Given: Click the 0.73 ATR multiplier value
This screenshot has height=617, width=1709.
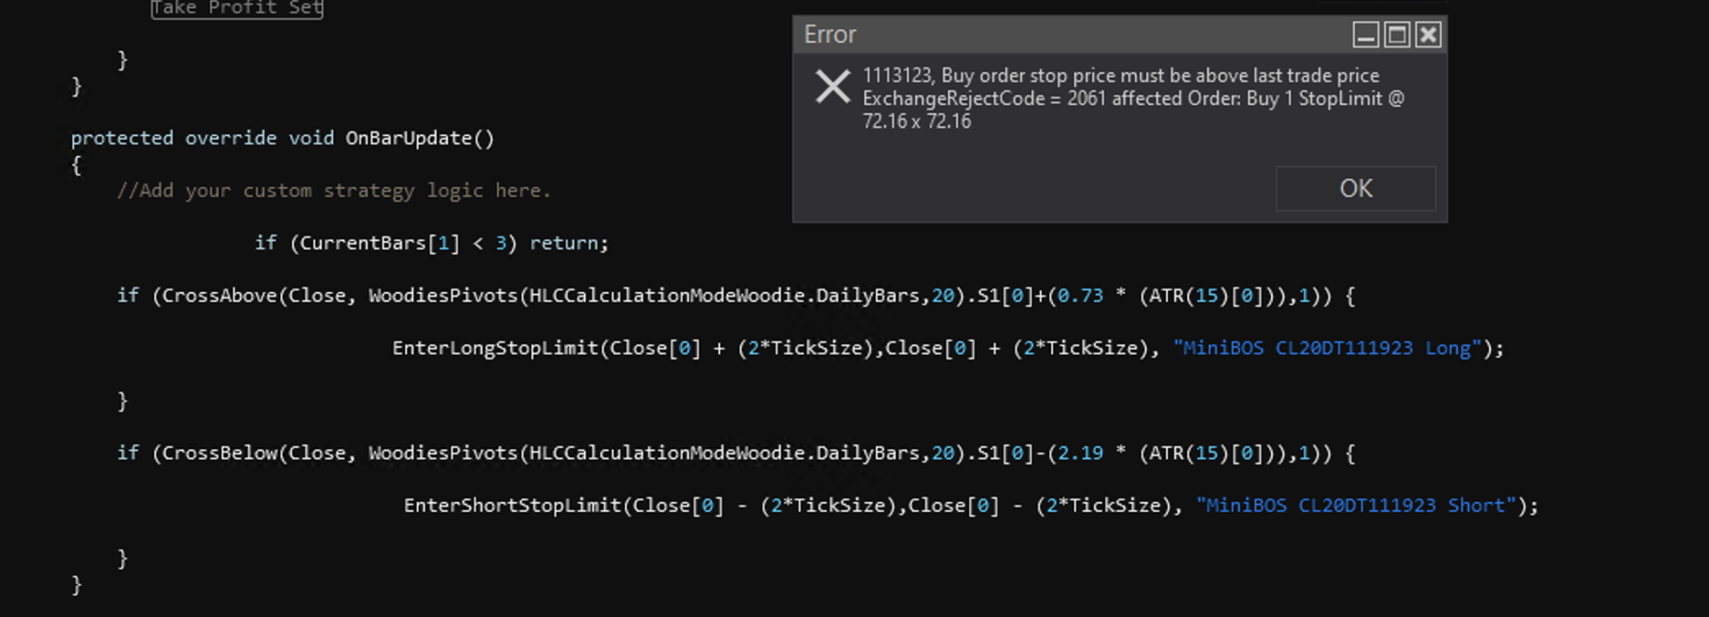Looking at the screenshot, I should (1080, 296).
